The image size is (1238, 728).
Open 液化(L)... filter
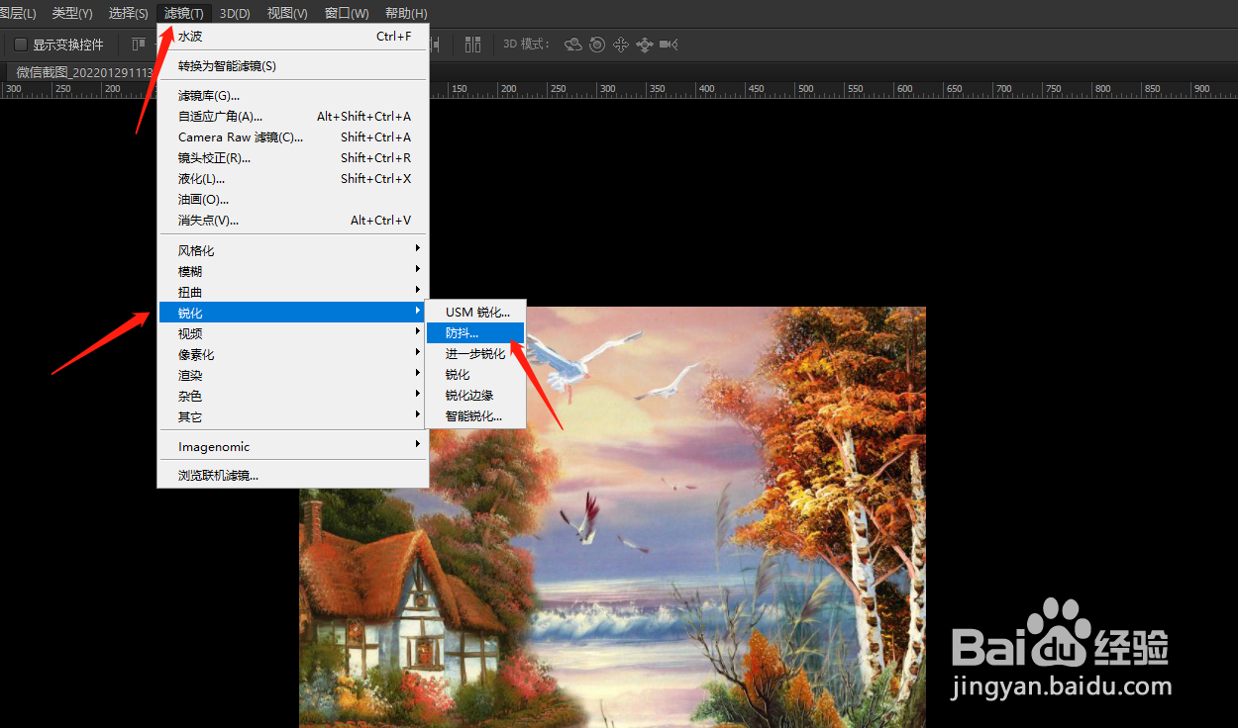293,178
